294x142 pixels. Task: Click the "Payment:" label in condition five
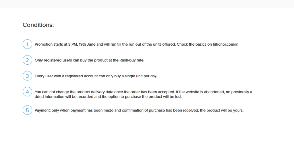click(x=42, y=110)
